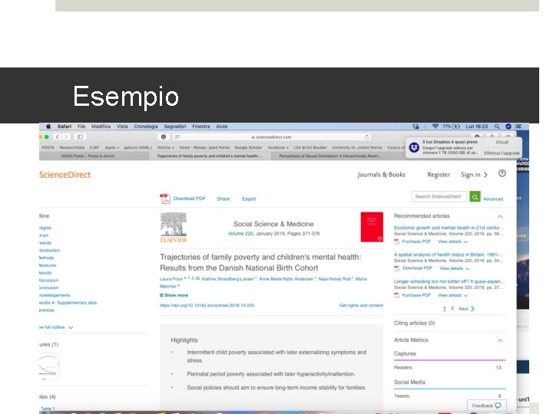Click the Export link
Viewport: 553px width, 414px height.
(x=249, y=199)
